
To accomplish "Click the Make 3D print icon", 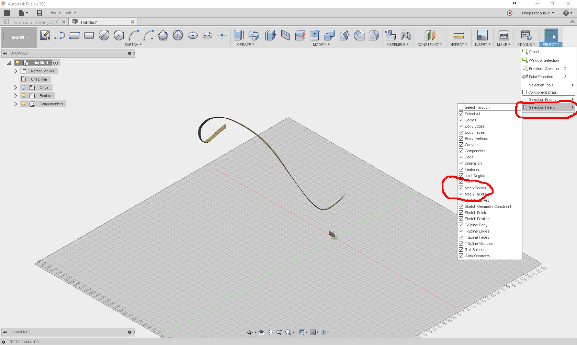I will (504, 35).
